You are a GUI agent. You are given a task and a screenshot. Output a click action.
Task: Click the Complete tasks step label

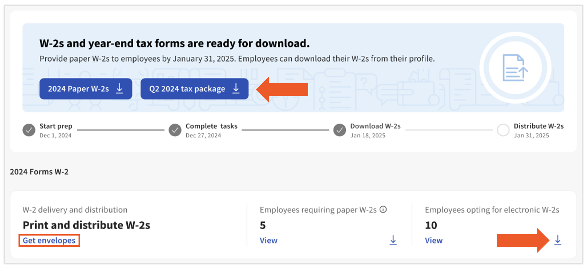(211, 126)
